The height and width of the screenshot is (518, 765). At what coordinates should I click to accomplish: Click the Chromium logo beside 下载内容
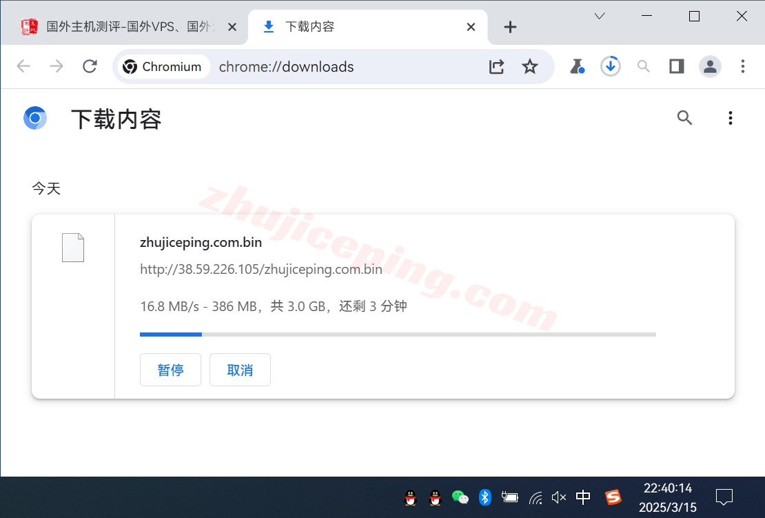tap(35, 118)
